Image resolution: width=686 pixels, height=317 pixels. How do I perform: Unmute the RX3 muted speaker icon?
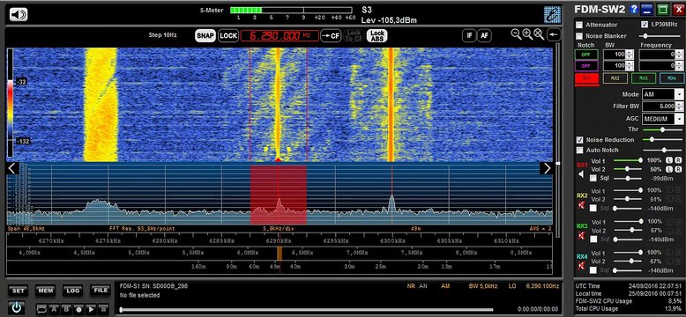[581, 236]
